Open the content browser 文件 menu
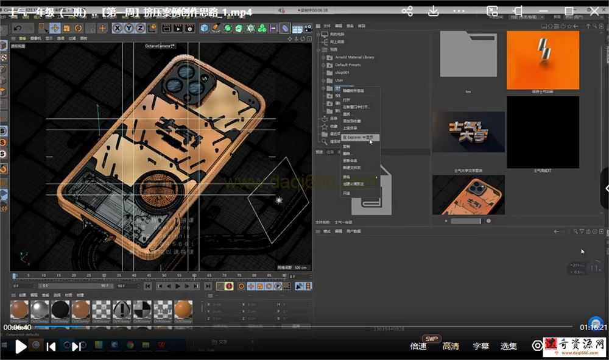This screenshot has height=360, width=609. pyautogui.click(x=326, y=26)
